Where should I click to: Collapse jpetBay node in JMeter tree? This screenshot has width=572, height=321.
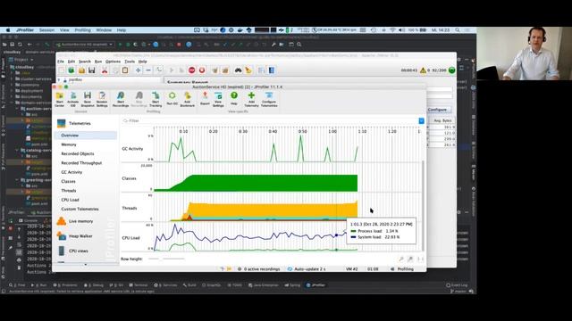[59, 79]
